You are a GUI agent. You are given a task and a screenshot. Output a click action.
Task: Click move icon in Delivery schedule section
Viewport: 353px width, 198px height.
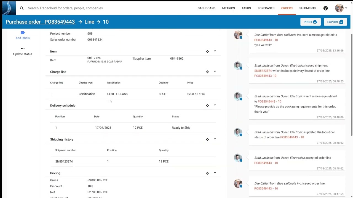[207, 106]
